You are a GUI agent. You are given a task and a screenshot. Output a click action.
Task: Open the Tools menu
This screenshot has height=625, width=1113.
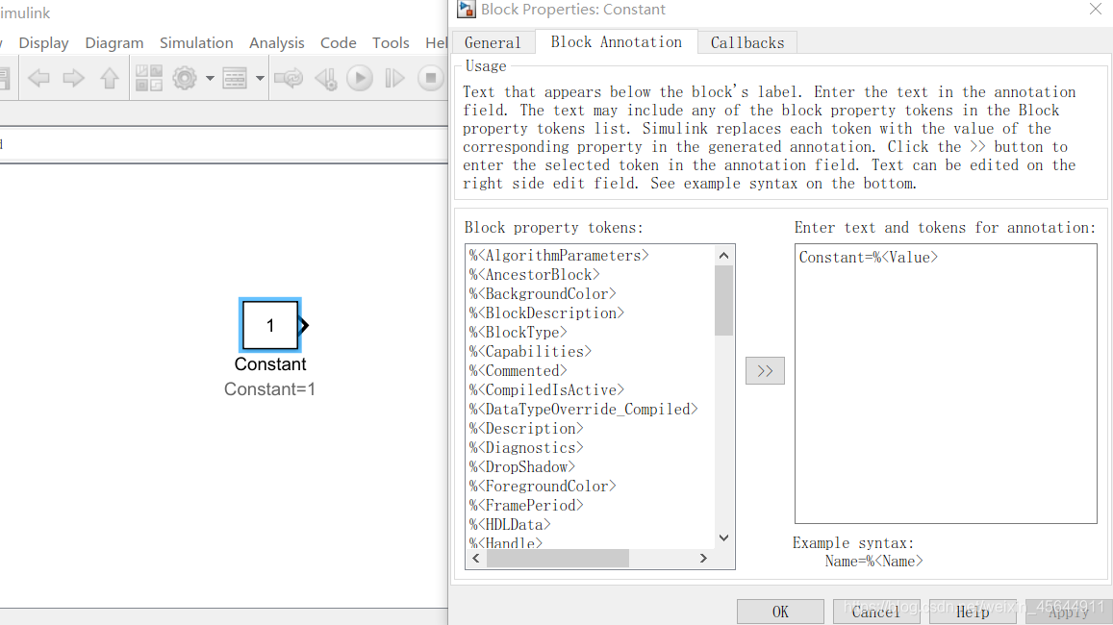[x=391, y=42]
